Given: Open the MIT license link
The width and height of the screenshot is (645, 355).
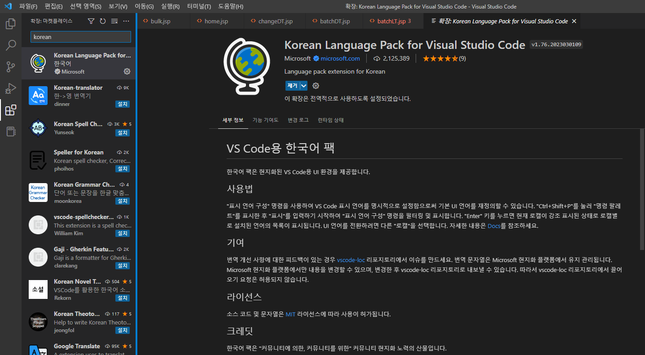Looking at the screenshot, I should 290,314.
